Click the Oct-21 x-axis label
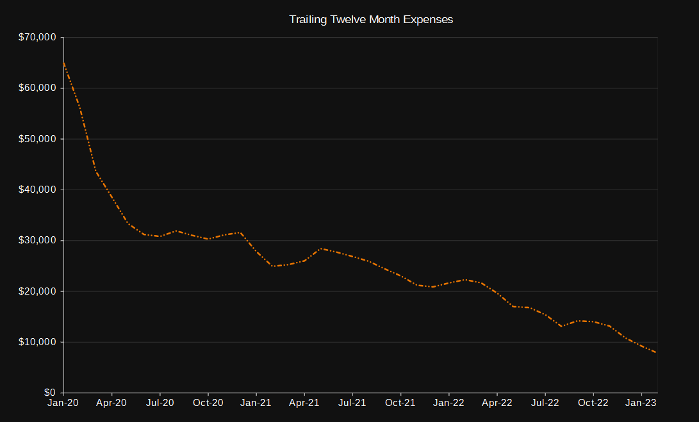 tap(400, 403)
